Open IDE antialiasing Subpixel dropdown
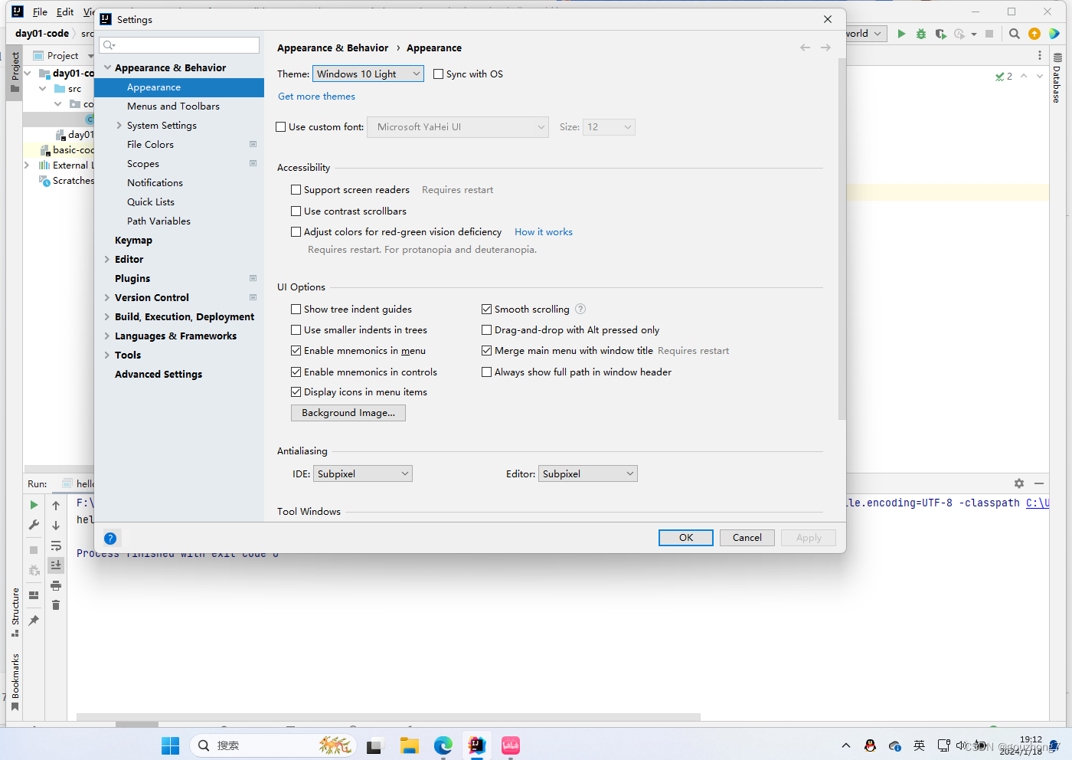Screen dimensions: 1072x760 tap(363, 473)
